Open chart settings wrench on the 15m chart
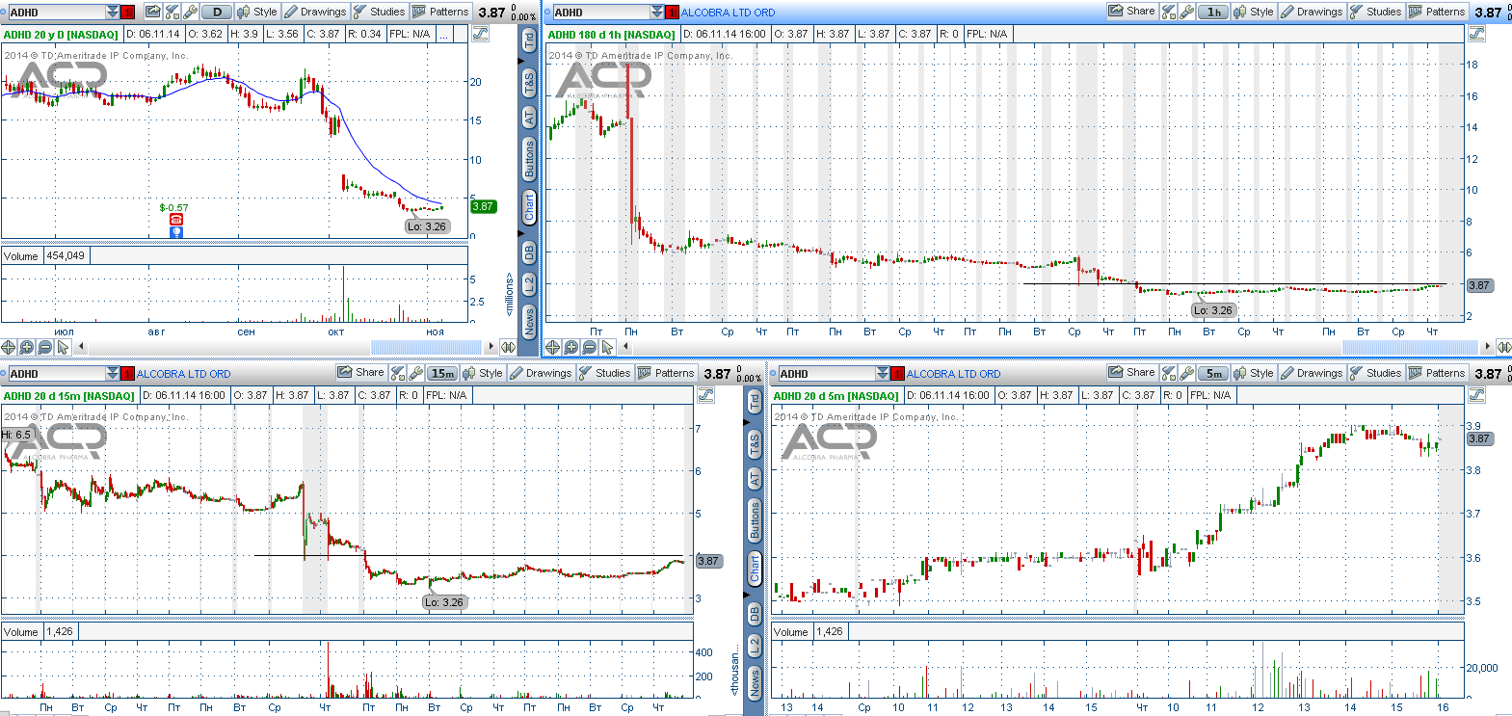1512x716 pixels. 416,373
